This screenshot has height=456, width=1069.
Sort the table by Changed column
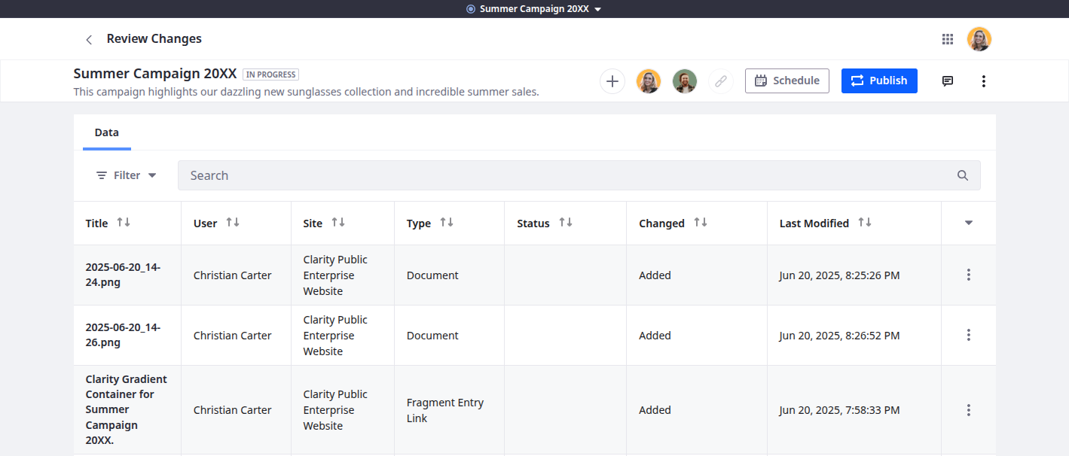(700, 223)
